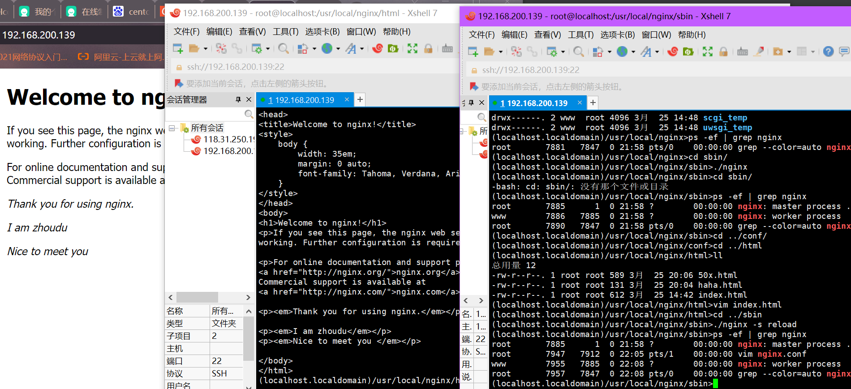Toggle the pin on the 会话管理器 panel

pos(238,99)
